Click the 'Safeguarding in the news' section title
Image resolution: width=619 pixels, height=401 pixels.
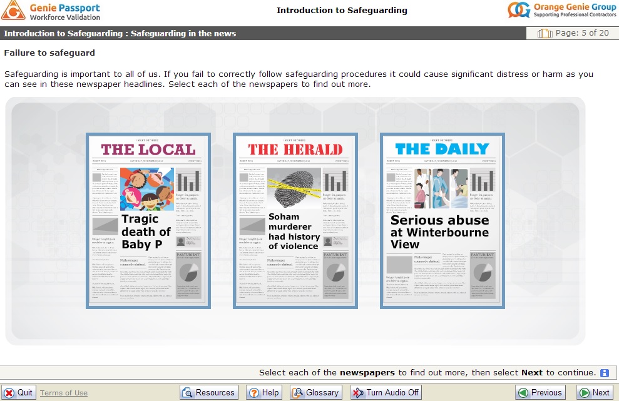pyautogui.click(x=183, y=34)
